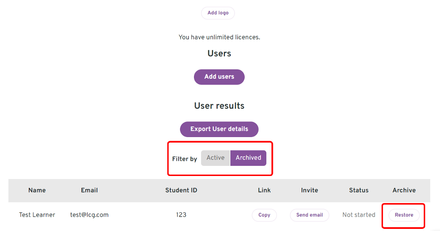Export User details to file
Viewport: 440px width, 231px height.
219,129
